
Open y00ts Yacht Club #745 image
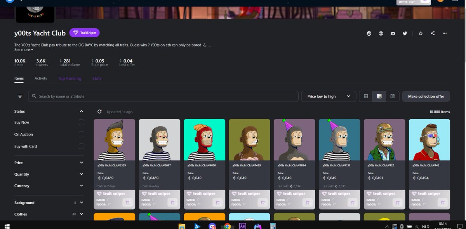tap(429, 139)
